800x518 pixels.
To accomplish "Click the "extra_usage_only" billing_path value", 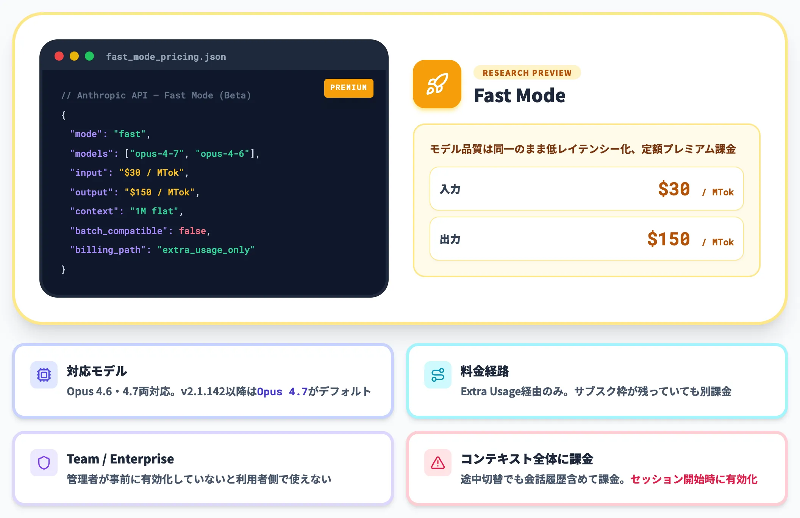I will click(206, 250).
